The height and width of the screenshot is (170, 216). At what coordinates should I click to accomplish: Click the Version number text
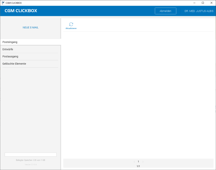pos(31,165)
